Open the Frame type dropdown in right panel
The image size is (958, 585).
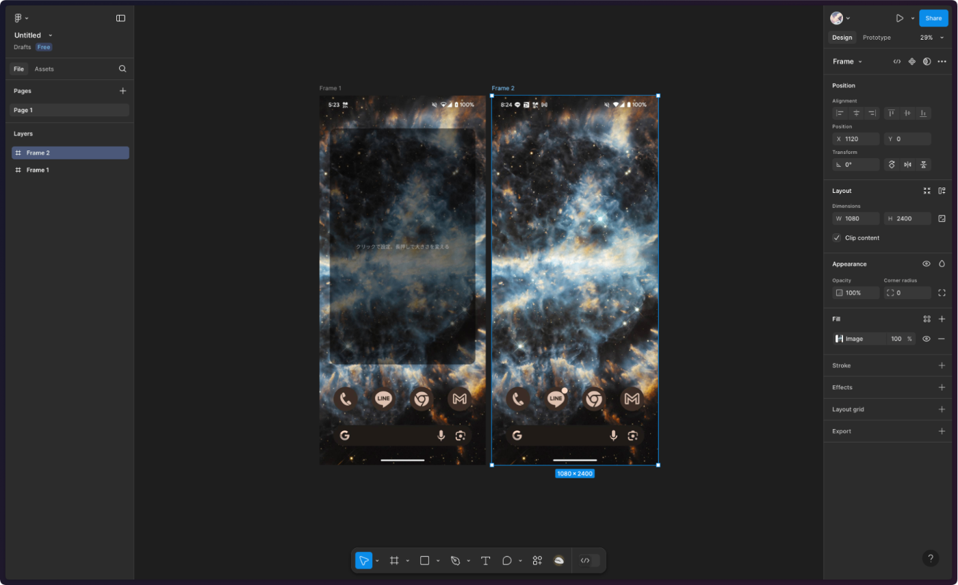coord(847,62)
